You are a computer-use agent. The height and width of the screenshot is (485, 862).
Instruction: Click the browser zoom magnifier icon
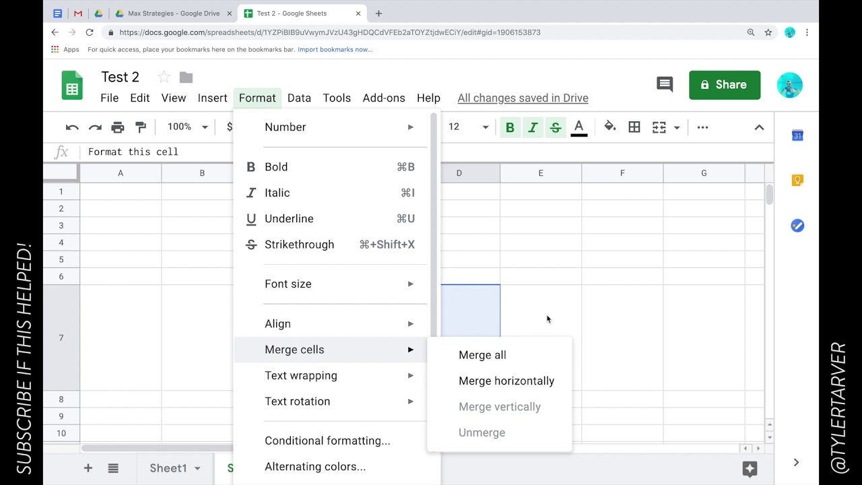(x=751, y=32)
